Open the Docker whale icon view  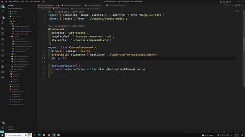coord(3,77)
